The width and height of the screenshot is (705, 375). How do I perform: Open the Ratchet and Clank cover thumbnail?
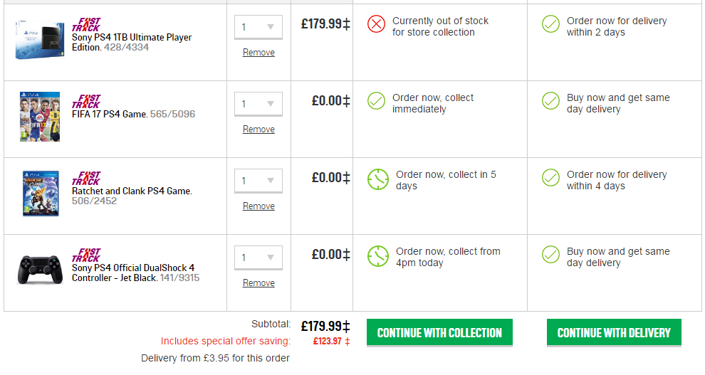point(40,193)
